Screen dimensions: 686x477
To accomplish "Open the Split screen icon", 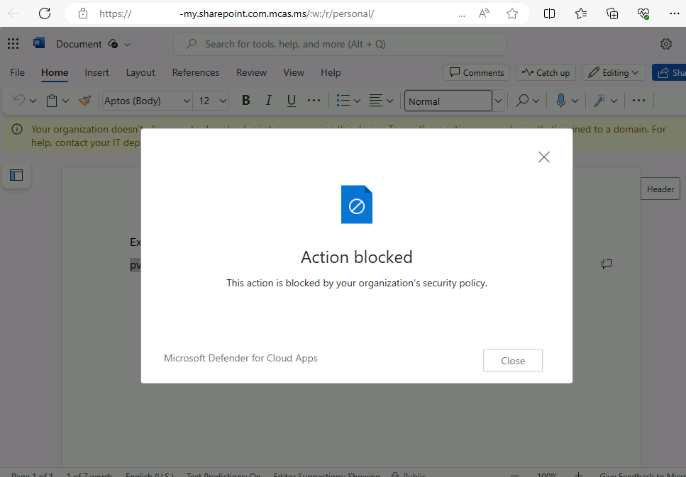I will click(550, 13).
